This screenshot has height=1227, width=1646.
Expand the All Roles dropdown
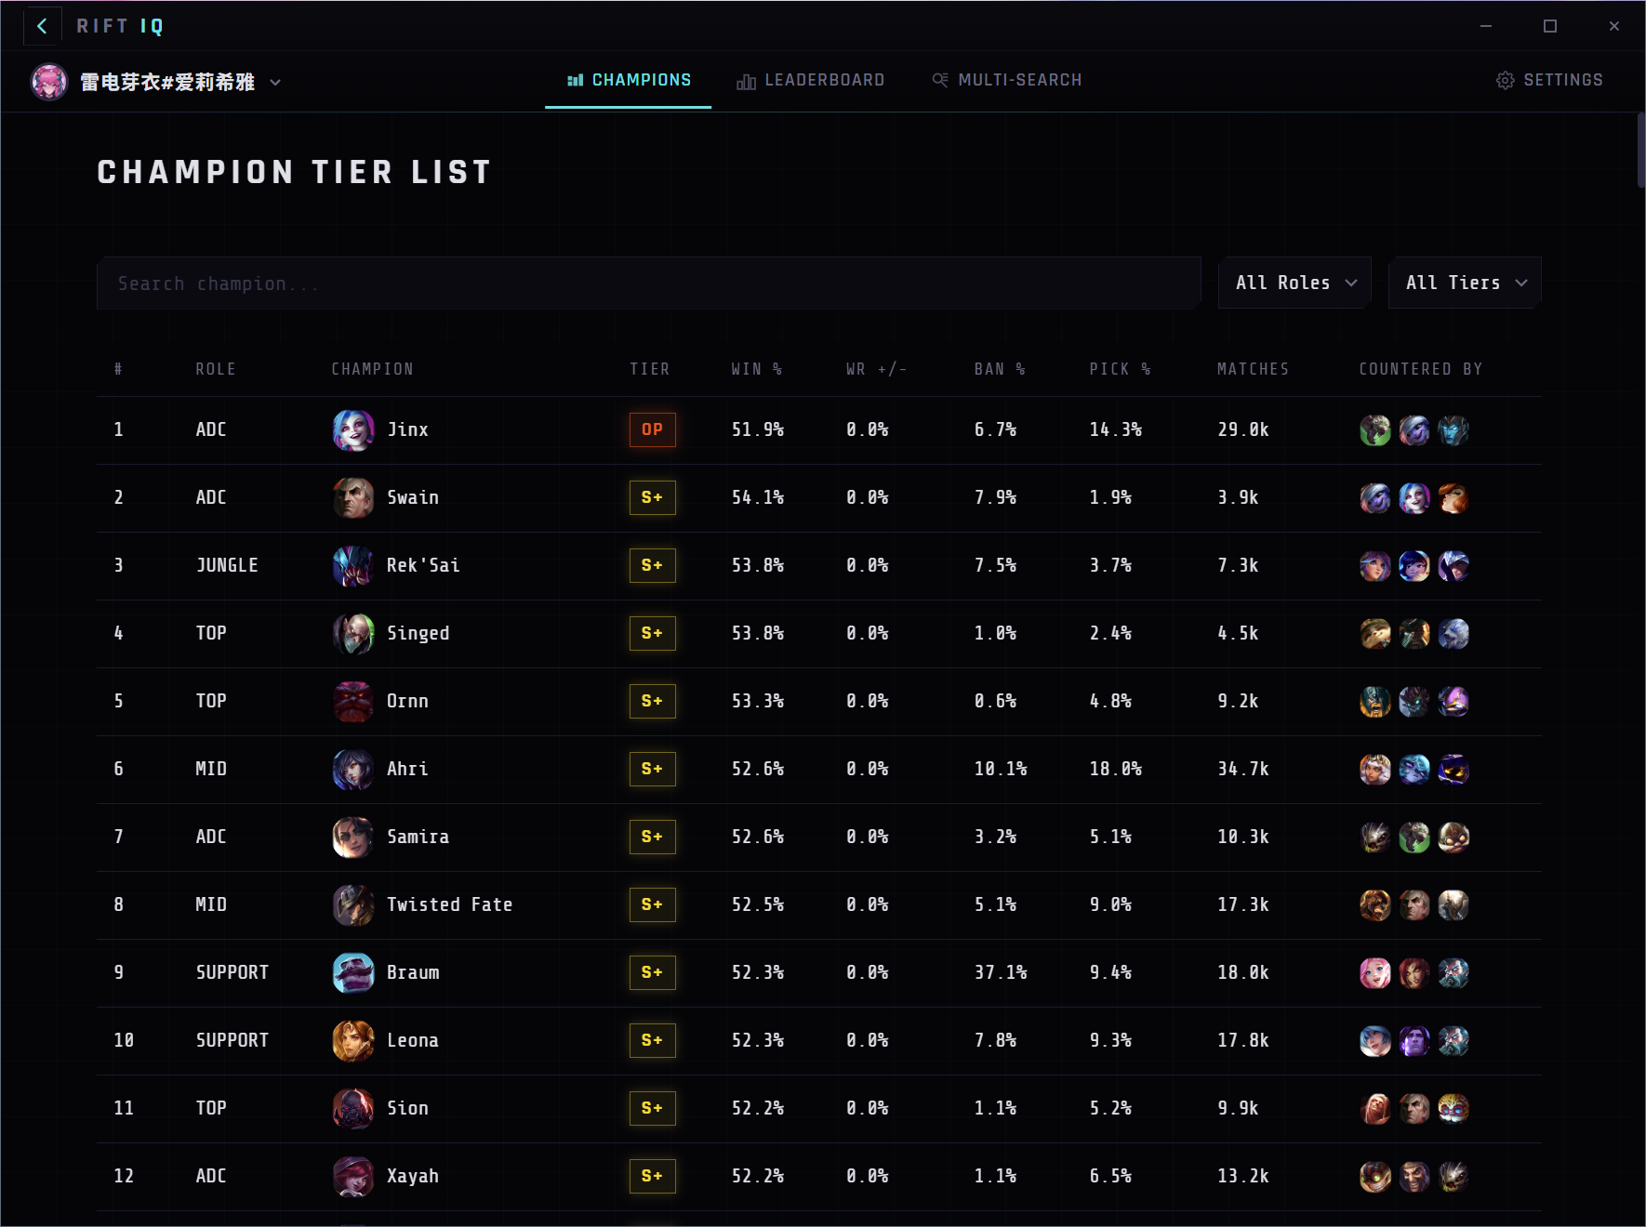pos(1294,283)
